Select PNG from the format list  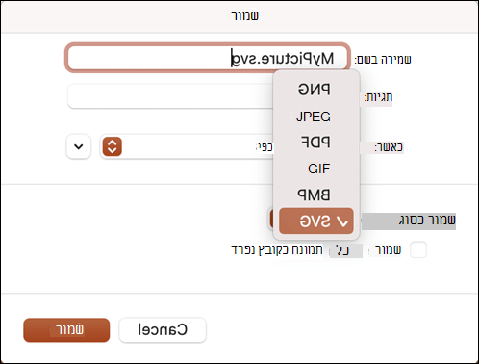pos(314,90)
